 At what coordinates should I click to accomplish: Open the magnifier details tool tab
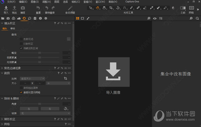29,18
